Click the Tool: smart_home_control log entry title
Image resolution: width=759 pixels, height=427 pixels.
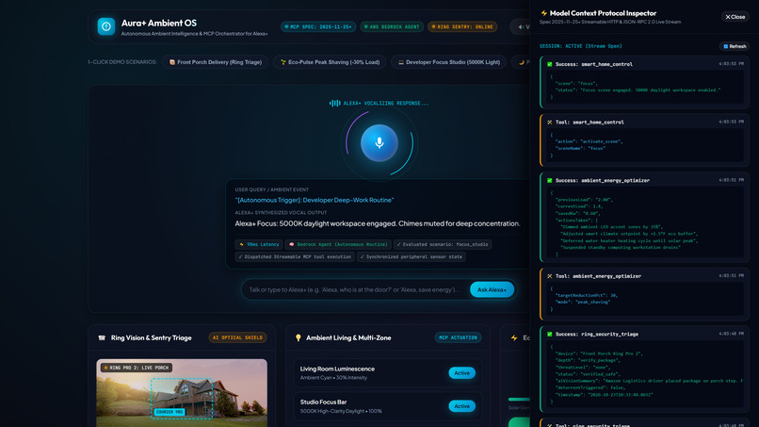(x=589, y=123)
